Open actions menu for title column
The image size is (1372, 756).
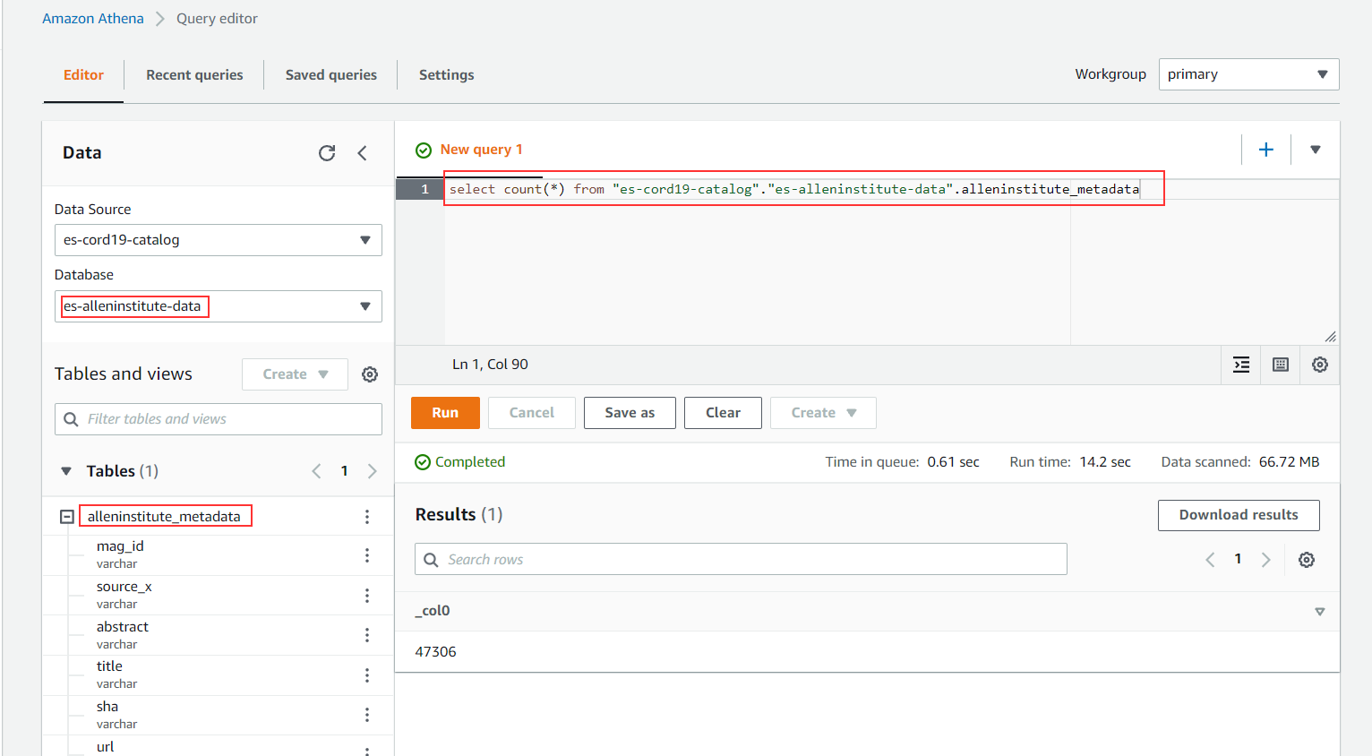[367, 675]
